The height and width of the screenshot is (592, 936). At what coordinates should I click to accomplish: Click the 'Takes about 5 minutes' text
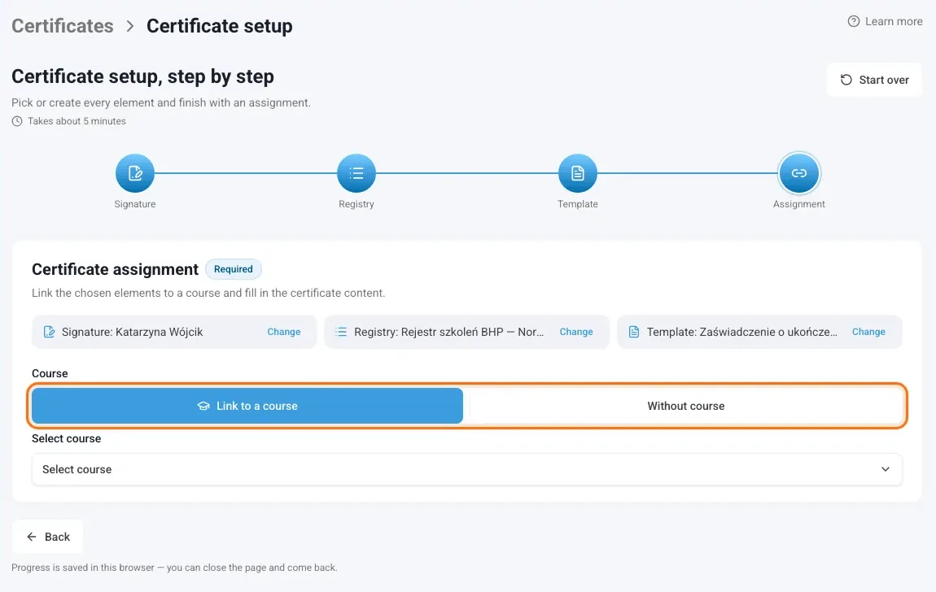77,121
